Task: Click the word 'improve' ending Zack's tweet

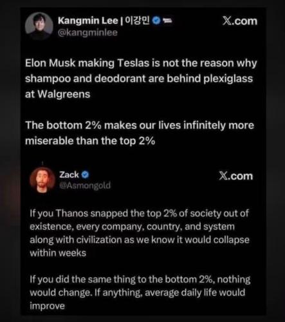Action: [x=47, y=306]
